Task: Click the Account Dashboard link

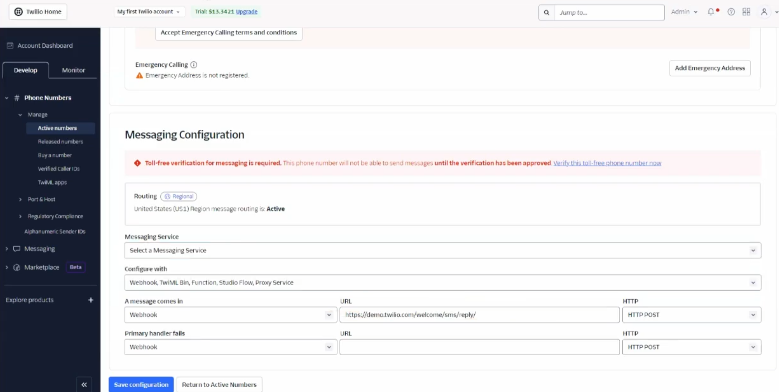Action: 45,45
